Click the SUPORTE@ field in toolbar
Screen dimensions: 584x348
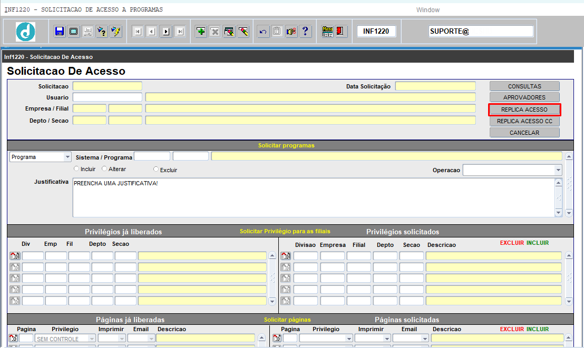(x=481, y=31)
